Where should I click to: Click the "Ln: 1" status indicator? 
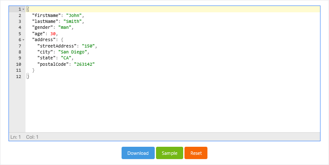point(16,137)
